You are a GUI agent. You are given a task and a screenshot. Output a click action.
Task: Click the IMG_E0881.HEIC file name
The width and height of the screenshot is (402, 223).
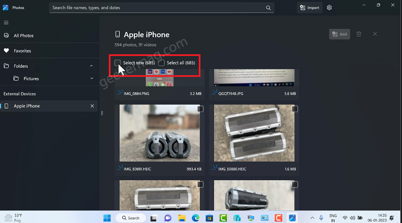pos(137,169)
